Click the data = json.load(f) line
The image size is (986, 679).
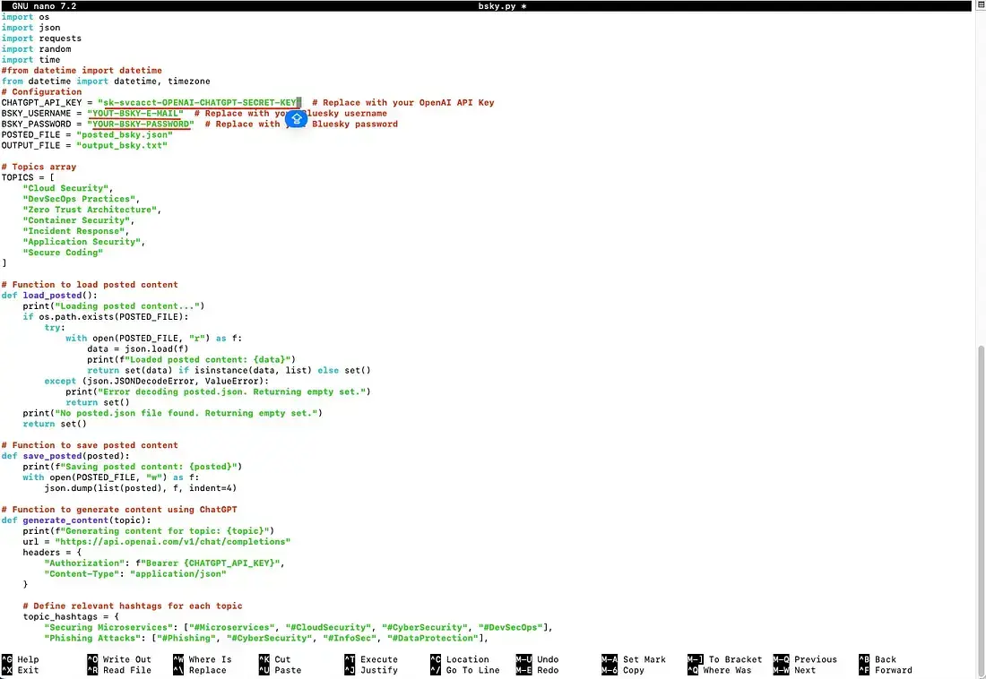(x=138, y=349)
